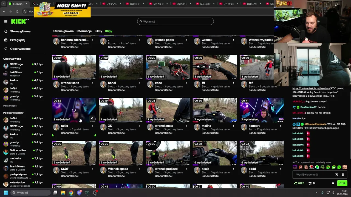
Task: Click the heart icon beside Obserwowane
Action: point(6,49)
